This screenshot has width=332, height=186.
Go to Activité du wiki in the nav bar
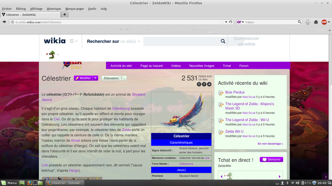pyautogui.click(x=121, y=66)
